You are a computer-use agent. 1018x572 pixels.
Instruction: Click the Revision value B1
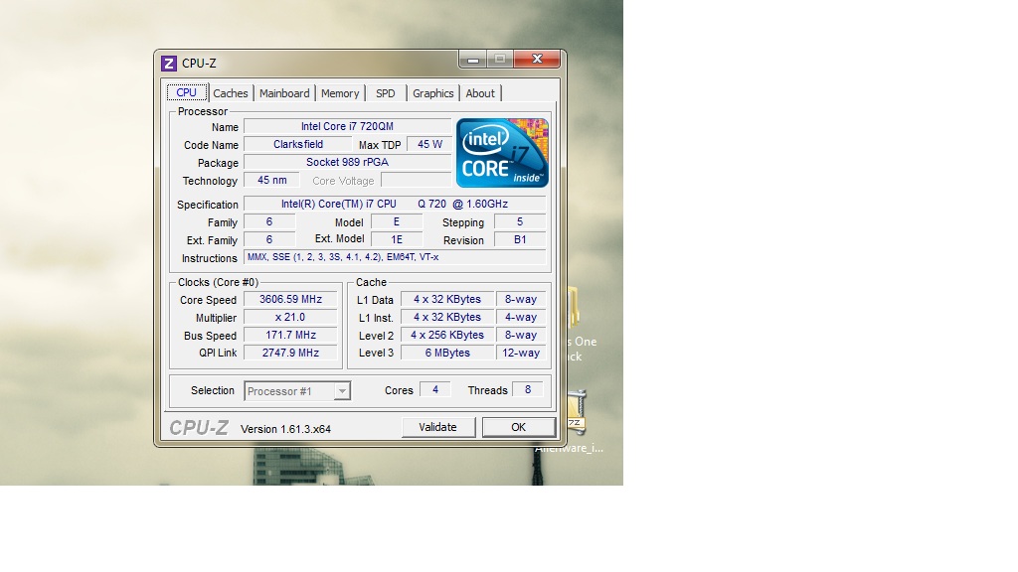click(519, 239)
